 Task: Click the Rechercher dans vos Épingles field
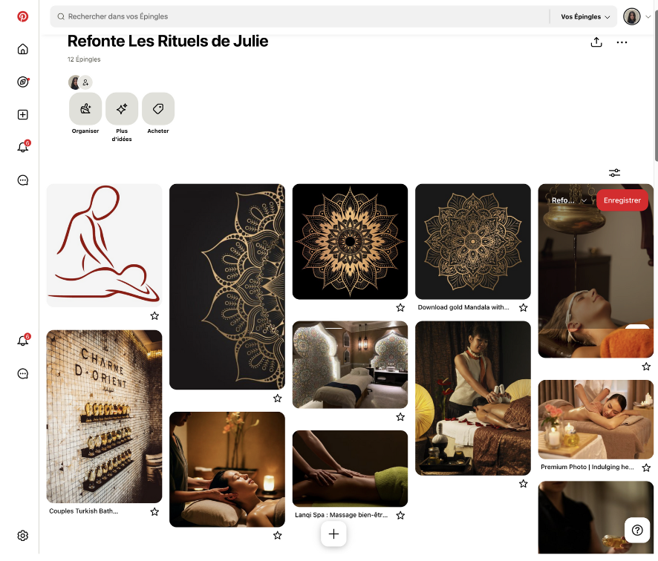click(x=299, y=17)
